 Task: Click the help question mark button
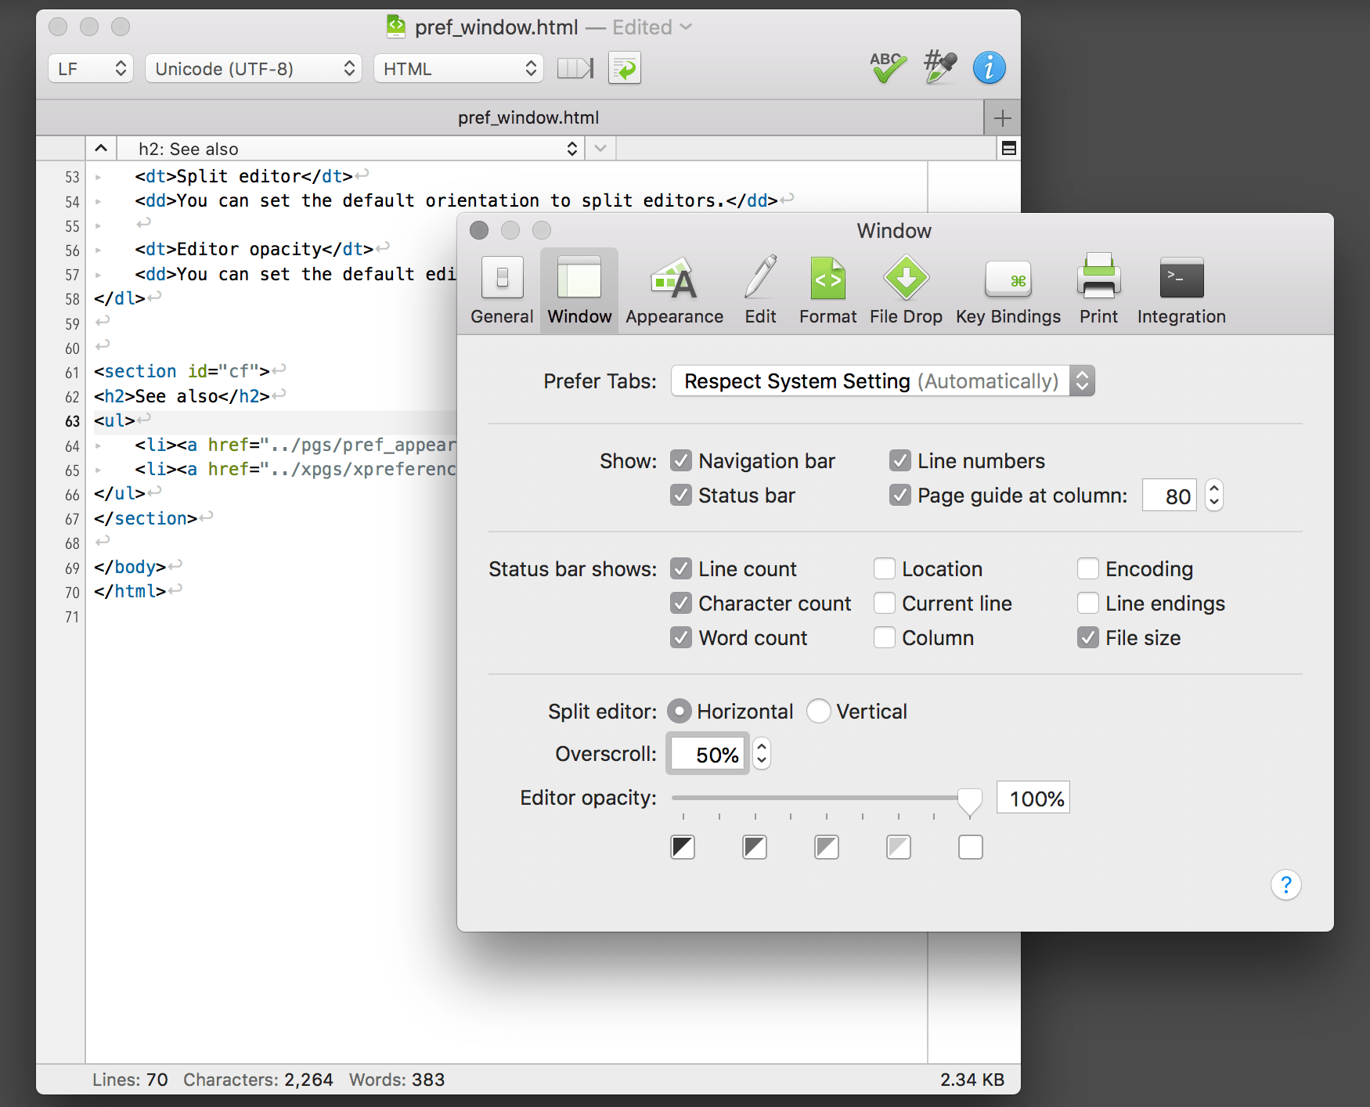[1286, 885]
